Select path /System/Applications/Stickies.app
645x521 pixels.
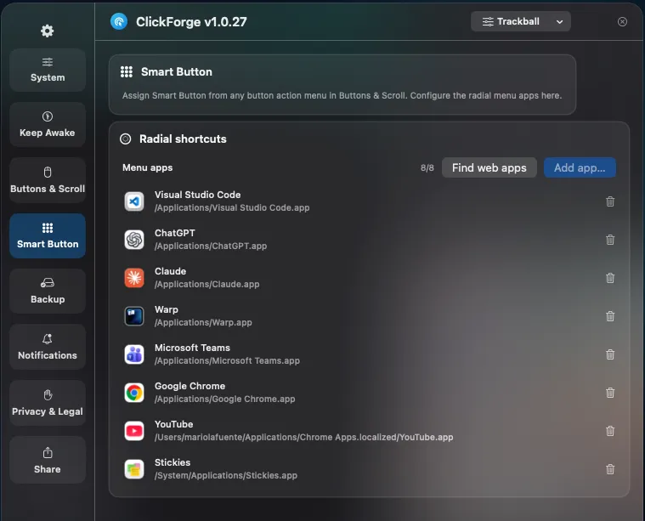click(226, 476)
